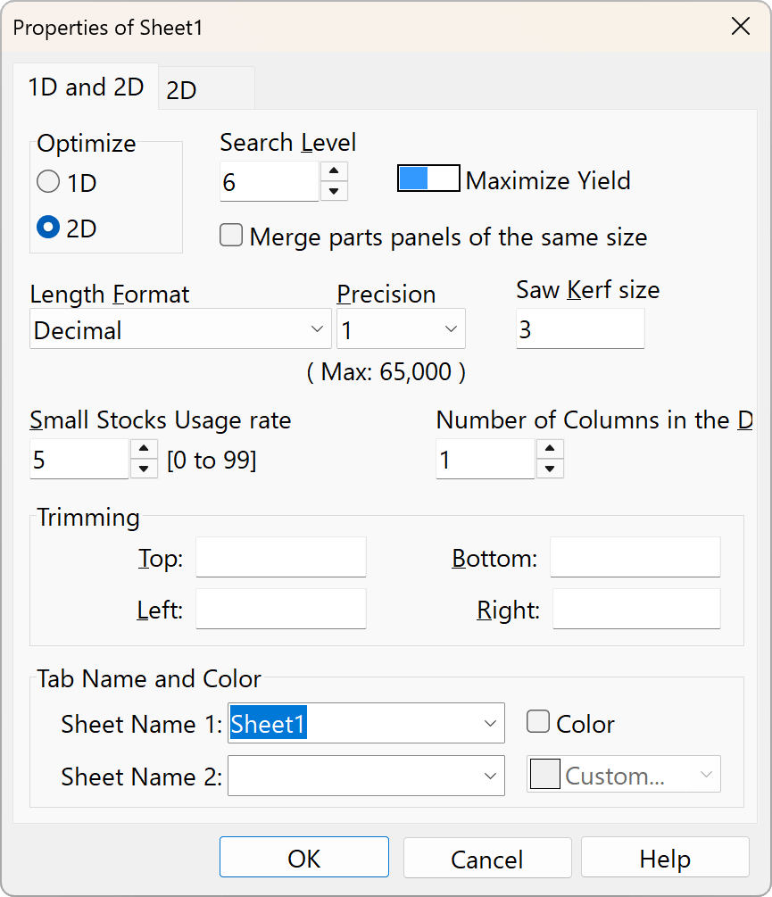Enable Merge parts panels of same size

point(231,237)
